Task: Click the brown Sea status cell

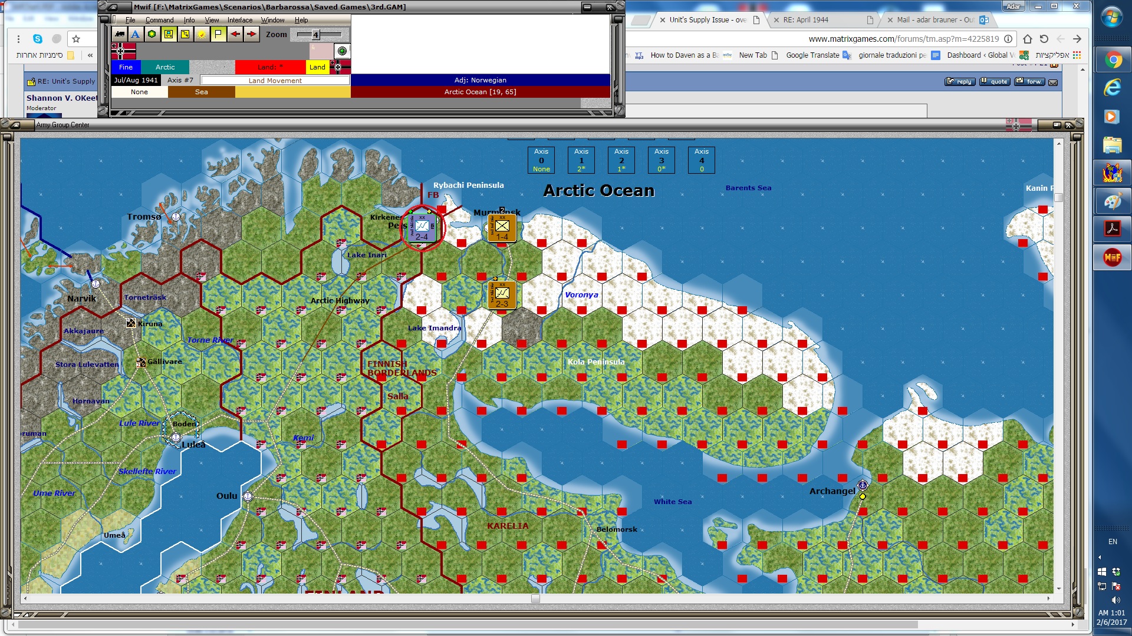Action: [x=202, y=92]
